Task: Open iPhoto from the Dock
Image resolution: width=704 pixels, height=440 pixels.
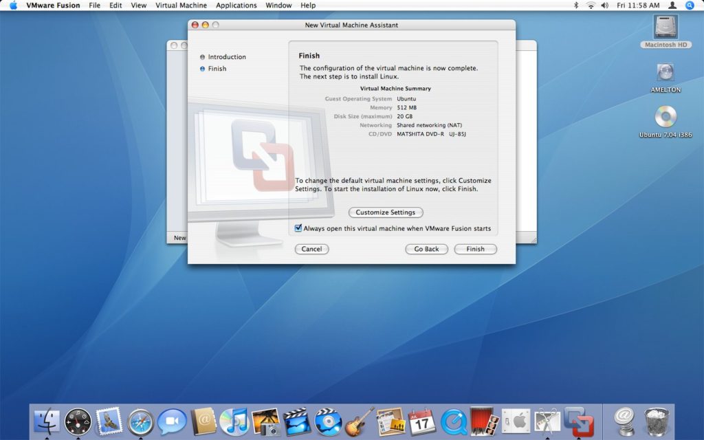Action: (x=266, y=421)
